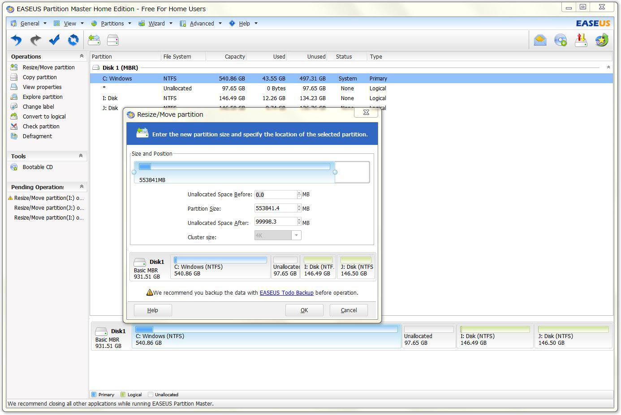
Task: Choose Copy partition in Operations panel
Action: [40, 77]
